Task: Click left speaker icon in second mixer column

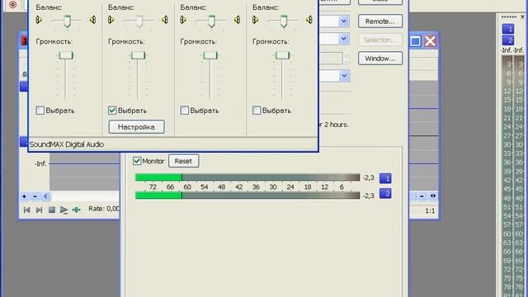Action: click(111, 20)
